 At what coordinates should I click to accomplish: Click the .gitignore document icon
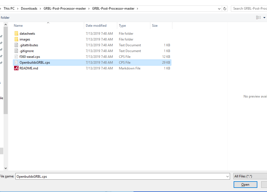tap(16, 51)
